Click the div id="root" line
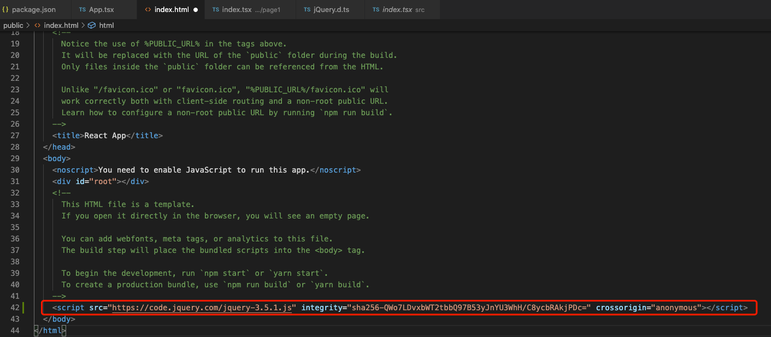This screenshot has height=337, width=771. pos(101,181)
